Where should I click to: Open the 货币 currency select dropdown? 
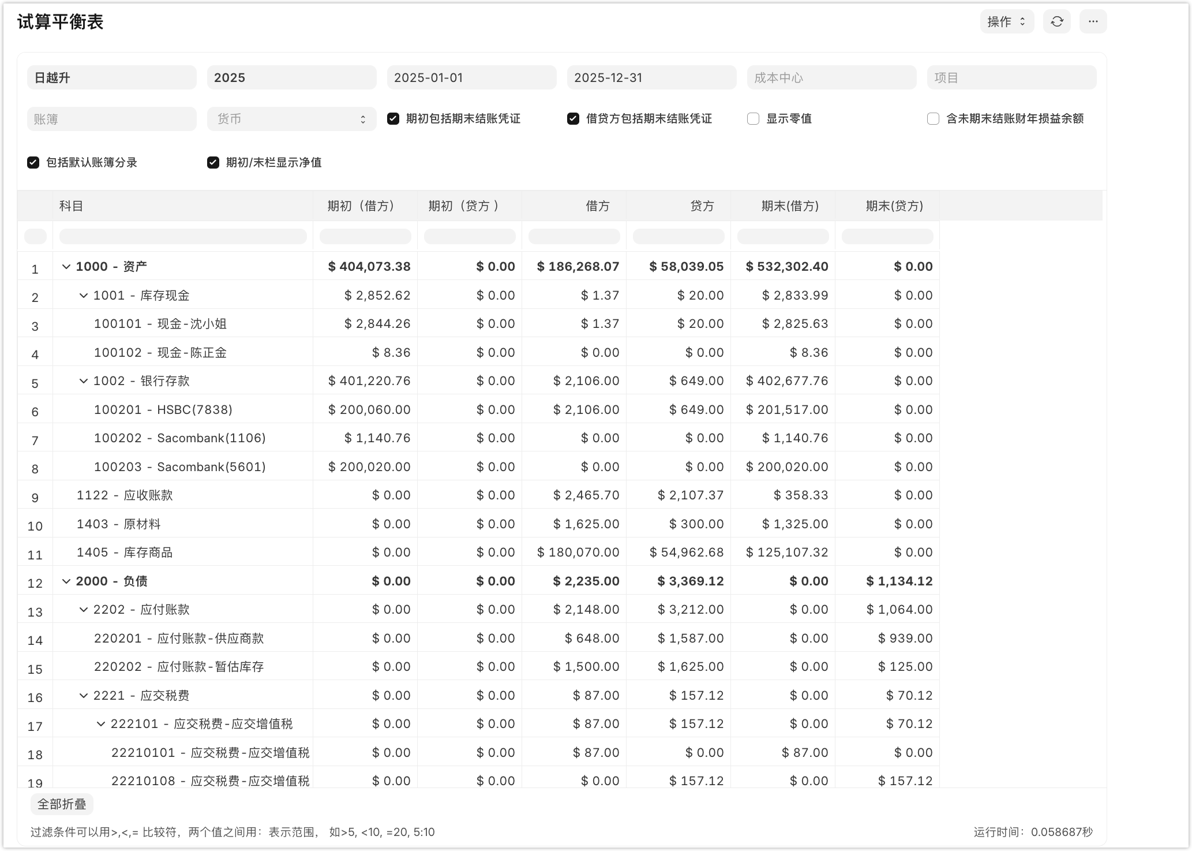pyautogui.click(x=291, y=120)
